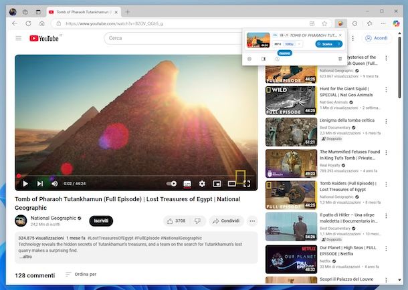The width and height of the screenshot is (408, 290).
Task: Click the #LostTreasuresOfEgypt hashtag
Action: coord(110,238)
